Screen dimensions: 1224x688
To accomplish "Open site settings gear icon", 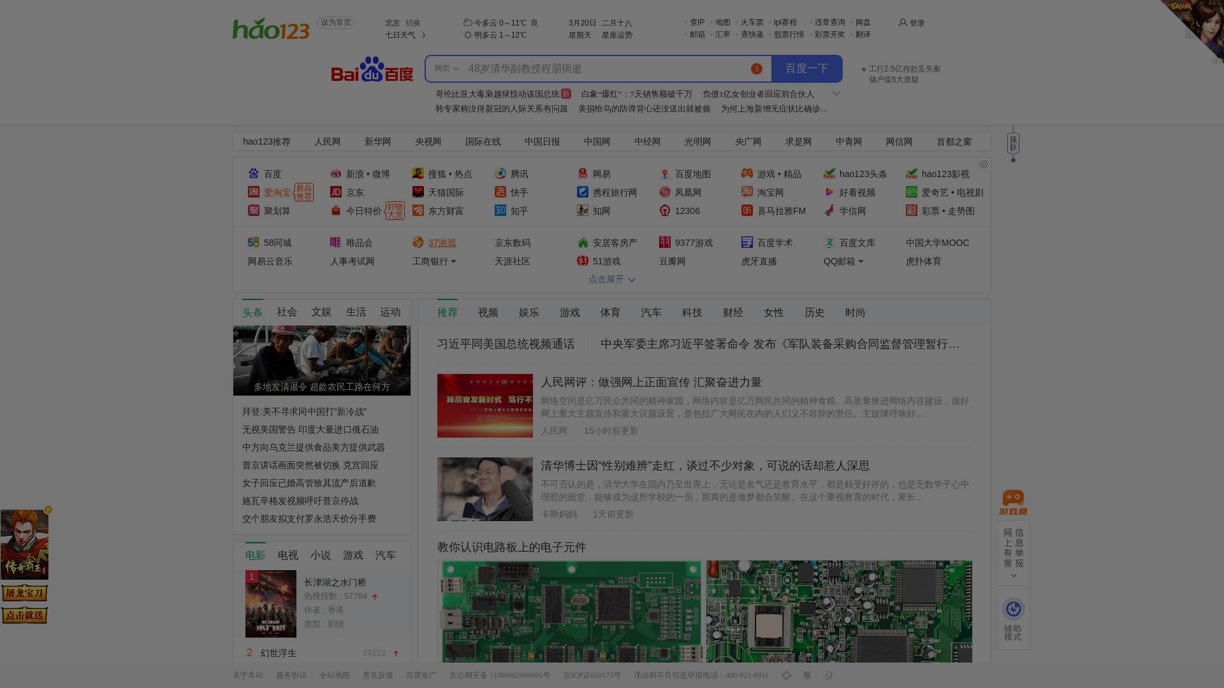I will (984, 164).
